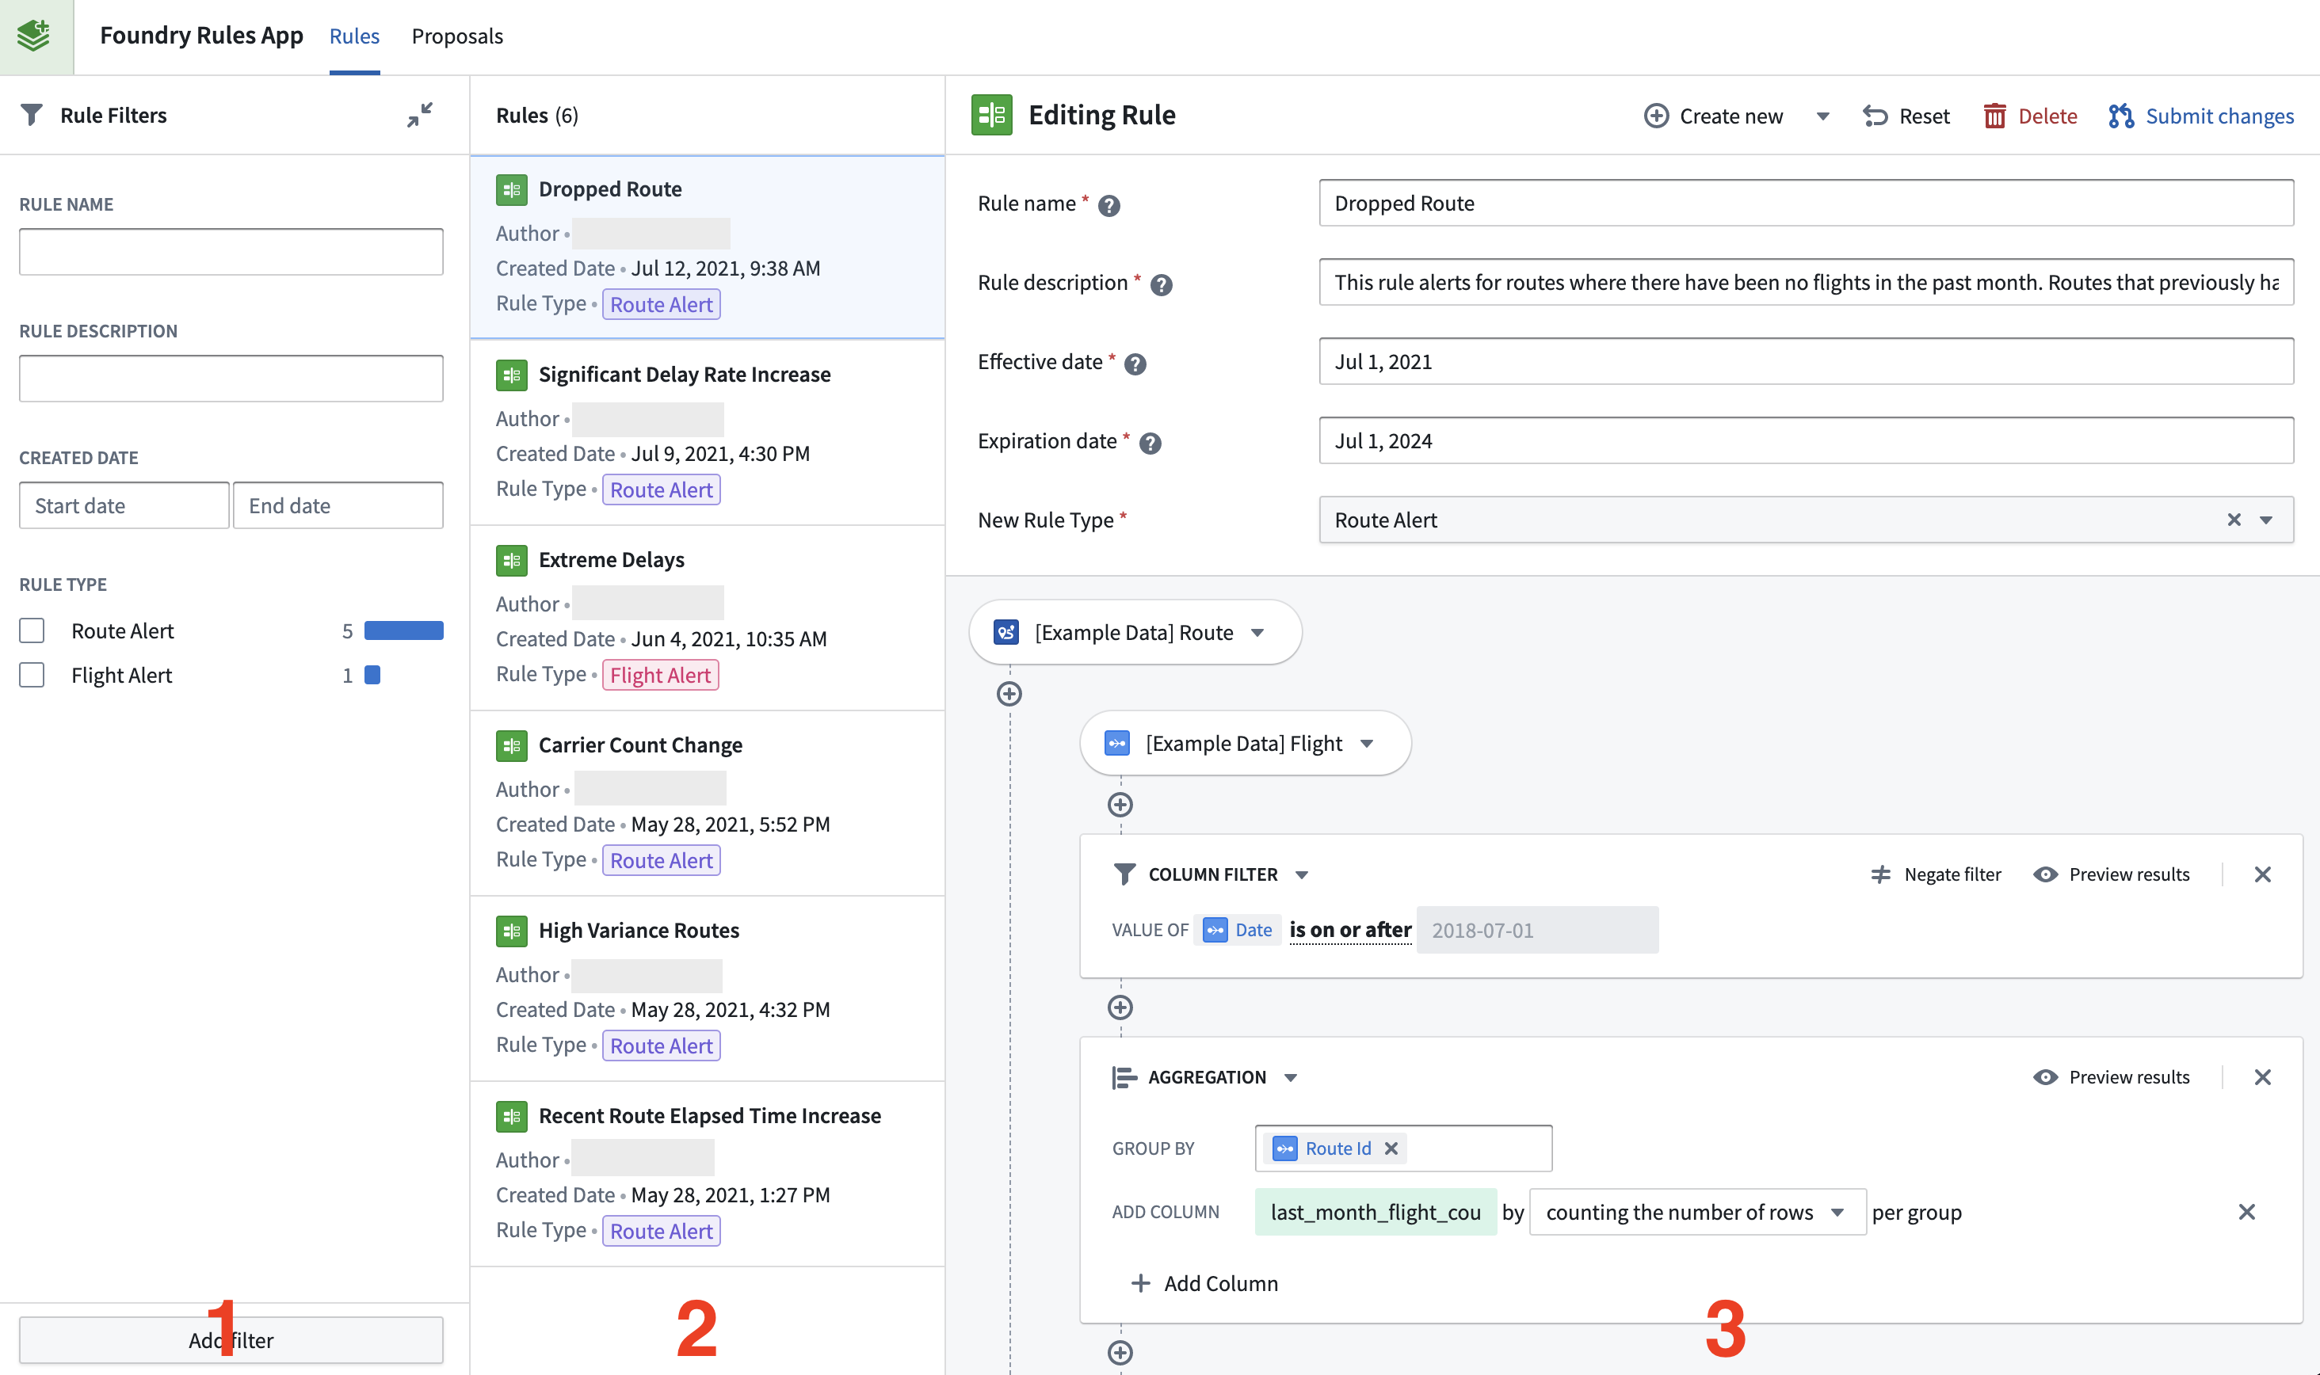Click the Add filter button
2320x1375 pixels.
tap(231, 1340)
